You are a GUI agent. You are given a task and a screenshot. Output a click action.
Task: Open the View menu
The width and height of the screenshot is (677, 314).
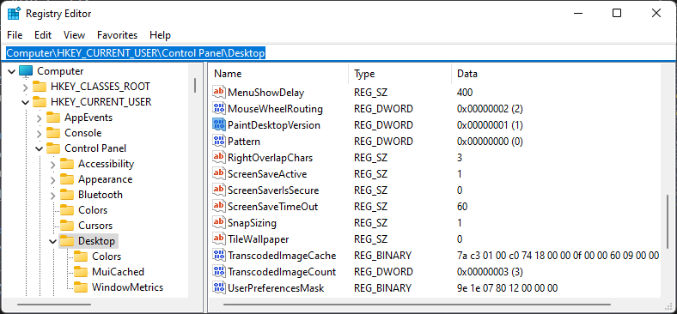74,35
